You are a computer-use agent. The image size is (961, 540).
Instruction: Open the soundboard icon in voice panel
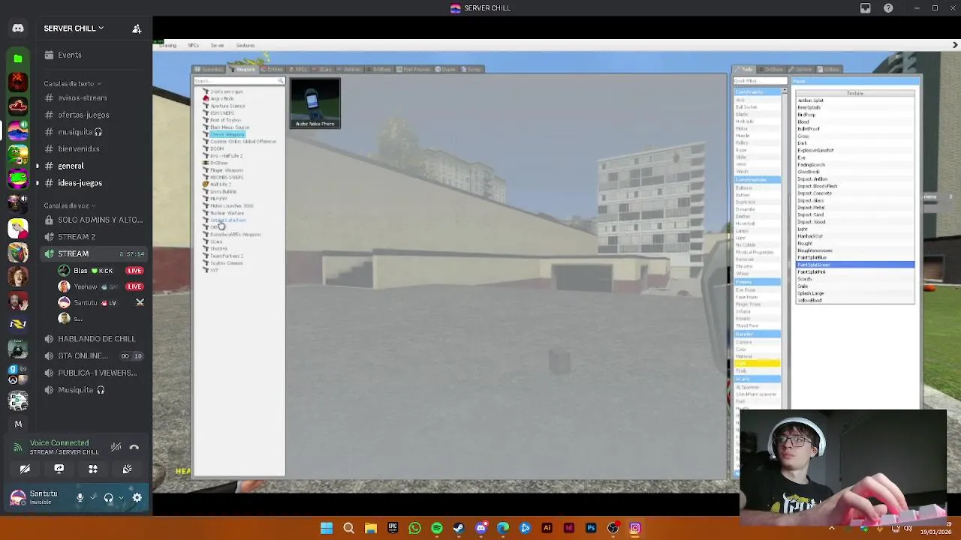(x=127, y=469)
